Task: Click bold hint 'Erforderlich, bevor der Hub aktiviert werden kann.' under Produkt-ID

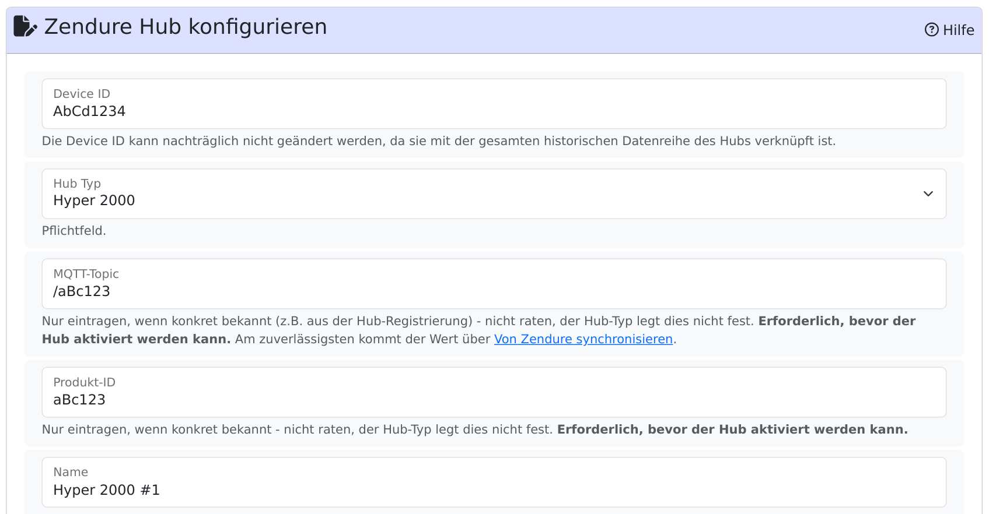Action: click(732, 429)
